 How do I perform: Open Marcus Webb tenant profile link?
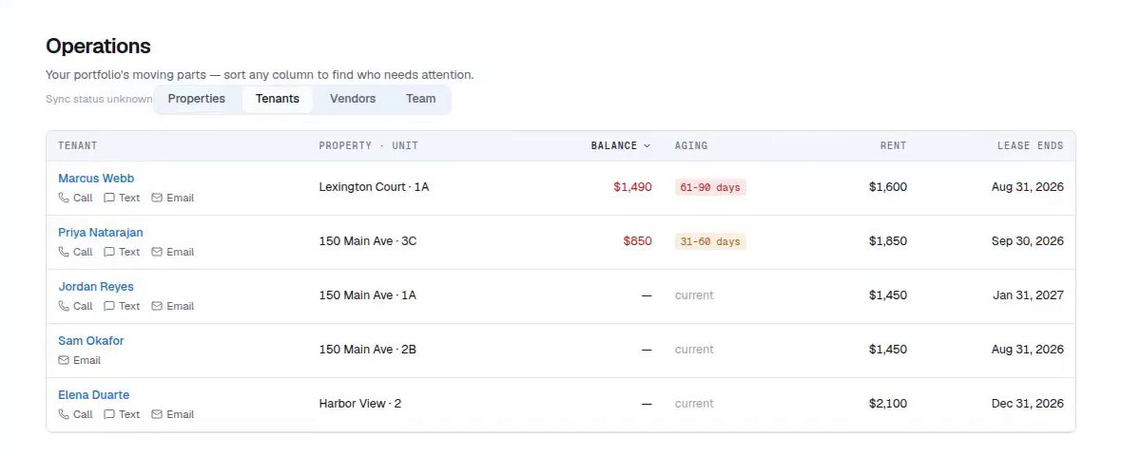pos(96,179)
